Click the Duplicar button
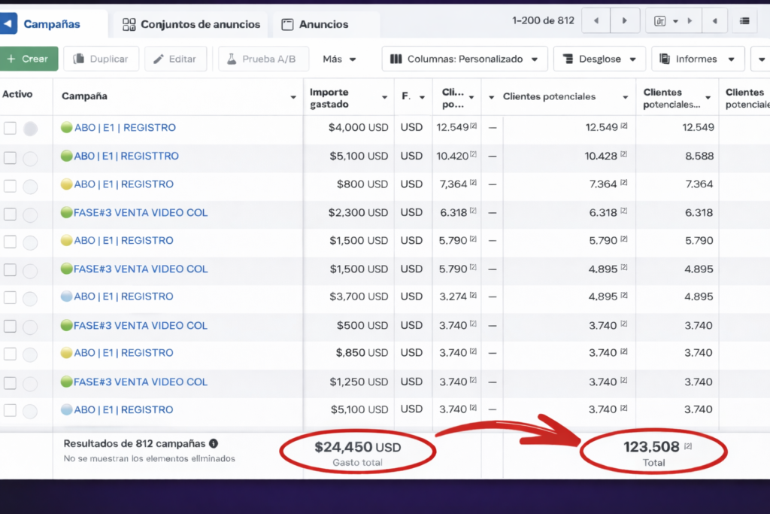Image resolution: width=770 pixels, height=514 pixels. (x=101, y=59)
